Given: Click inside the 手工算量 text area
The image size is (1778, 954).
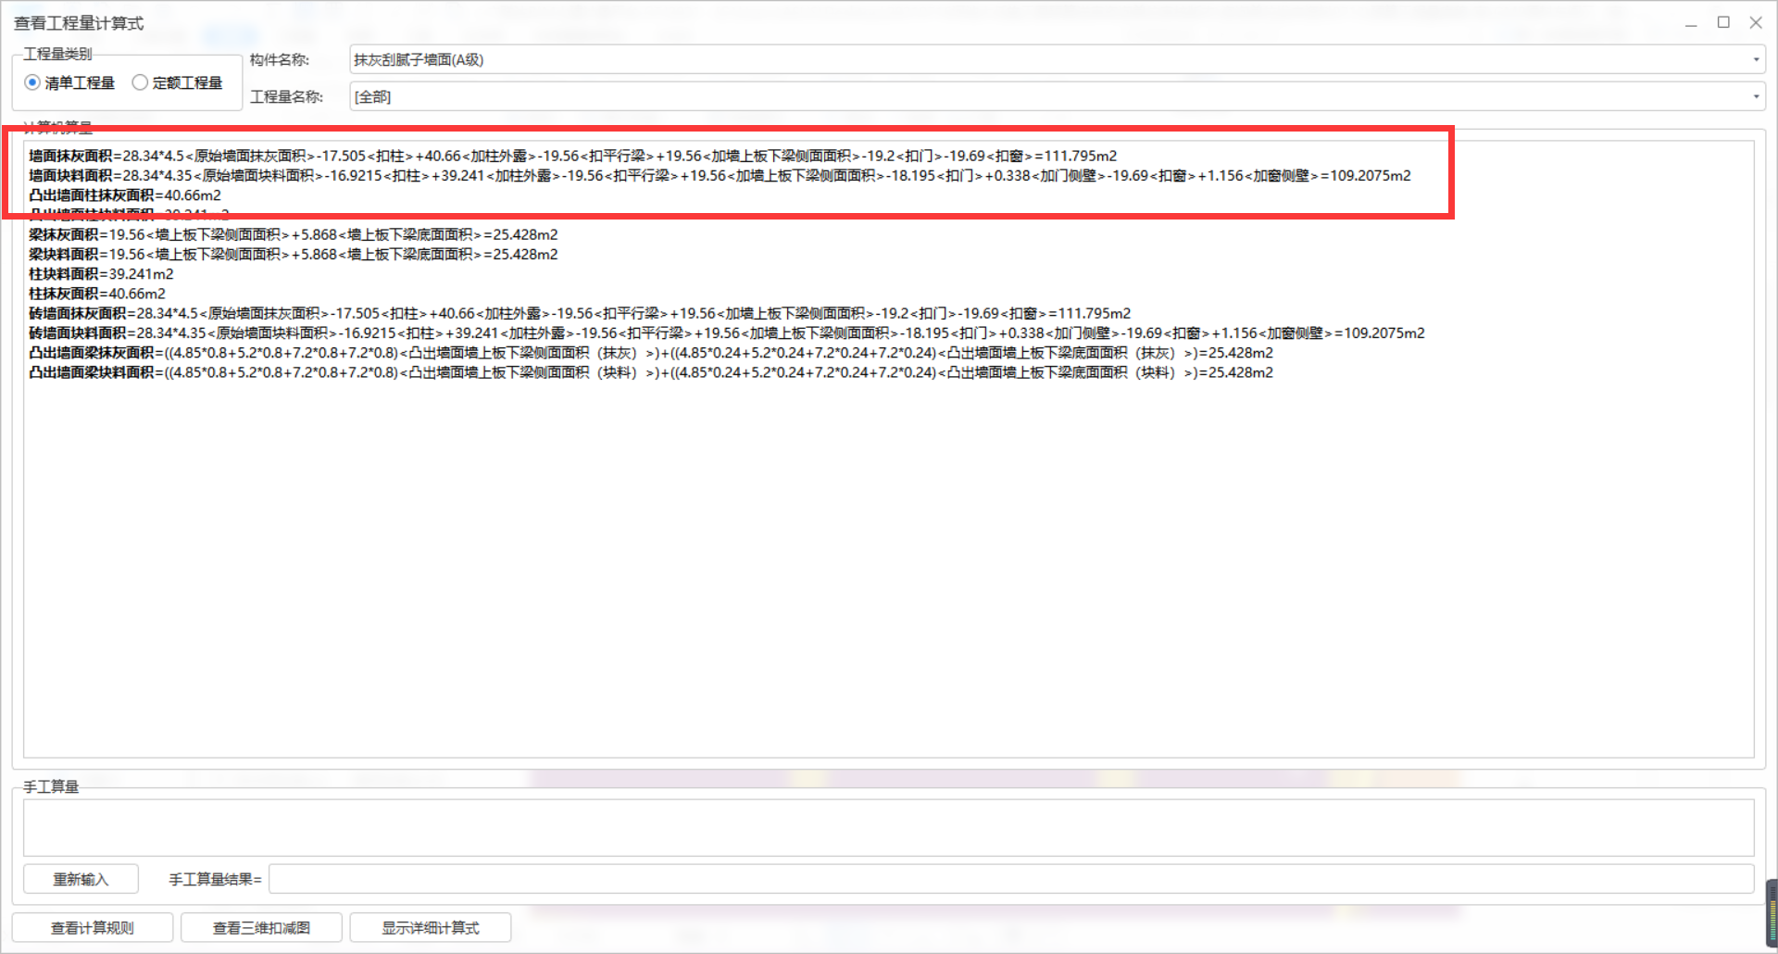Looking at the screenshot, I should click(x=889, y=827).
